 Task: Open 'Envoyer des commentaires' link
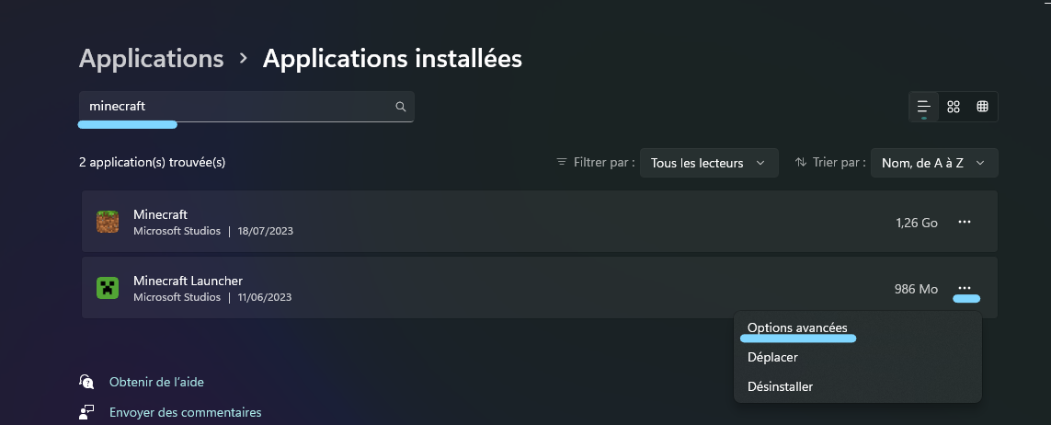(x=185, y=412)
